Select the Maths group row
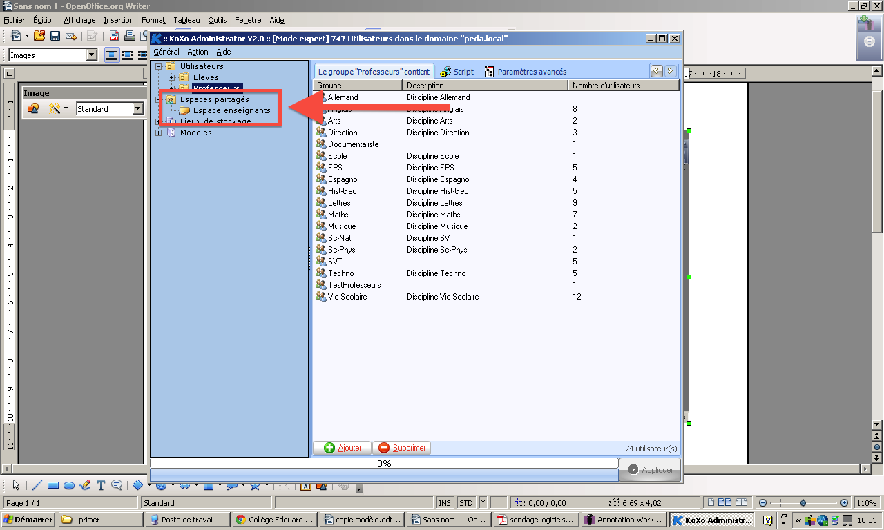884x530 pixels. coord(496,215)
